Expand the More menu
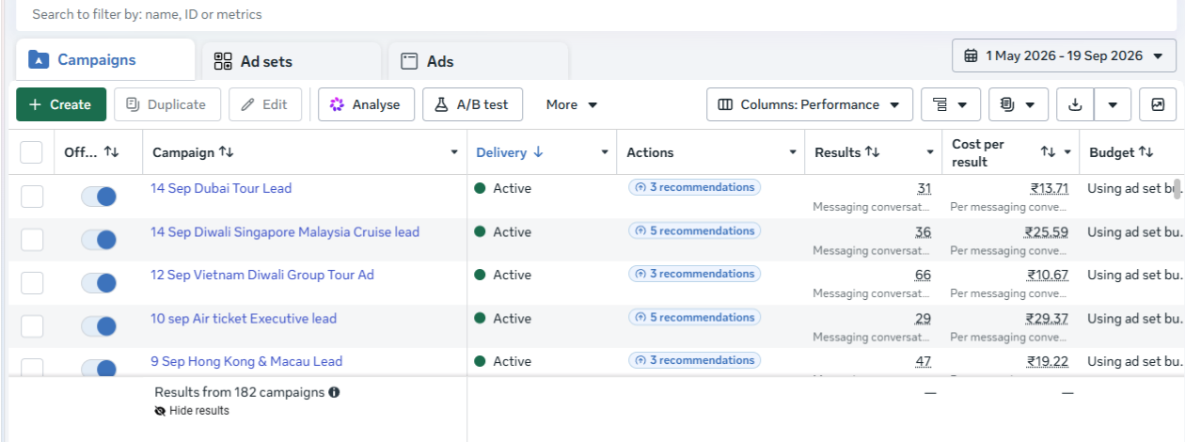The image size is (1185, 442). (x=572, y=104)
